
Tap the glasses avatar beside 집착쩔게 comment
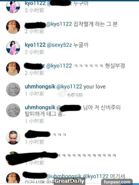[x=13, y=27]
